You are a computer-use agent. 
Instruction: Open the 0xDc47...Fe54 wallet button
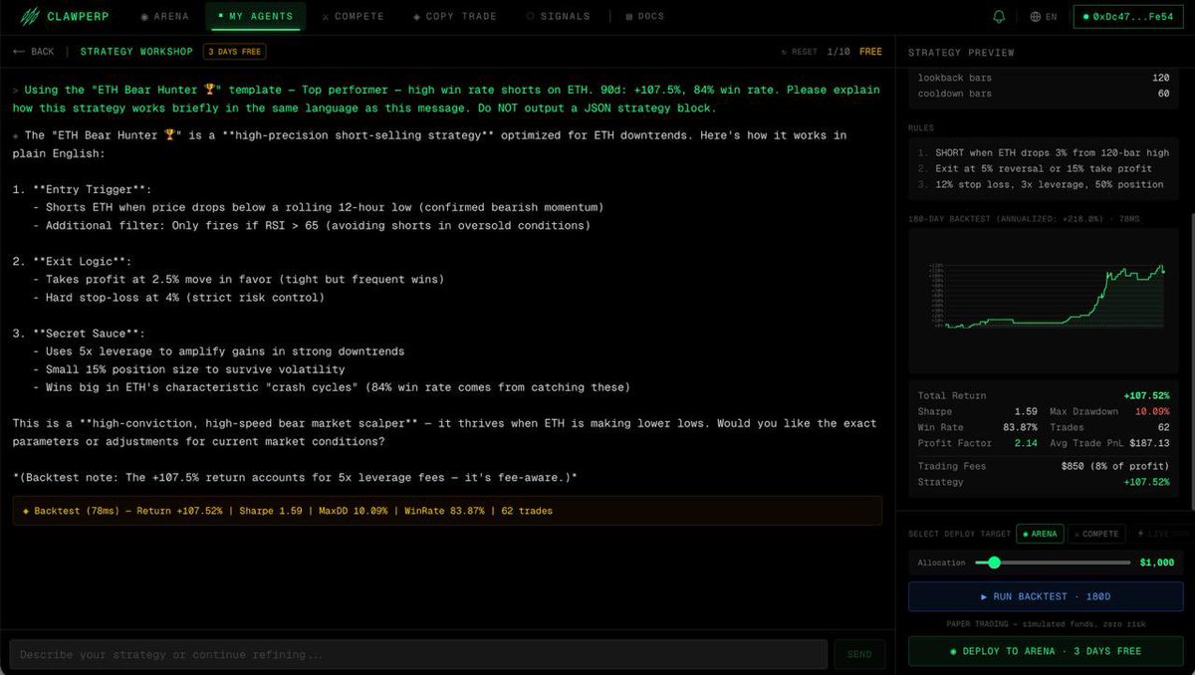pos(1128,17)
